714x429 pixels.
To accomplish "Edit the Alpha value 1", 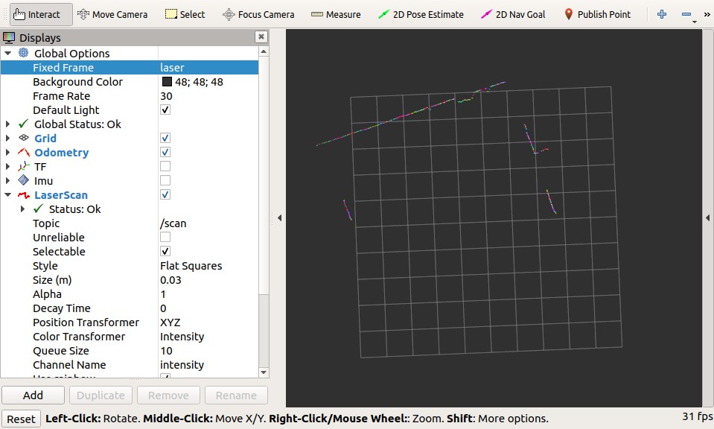I will coord(208,293).
